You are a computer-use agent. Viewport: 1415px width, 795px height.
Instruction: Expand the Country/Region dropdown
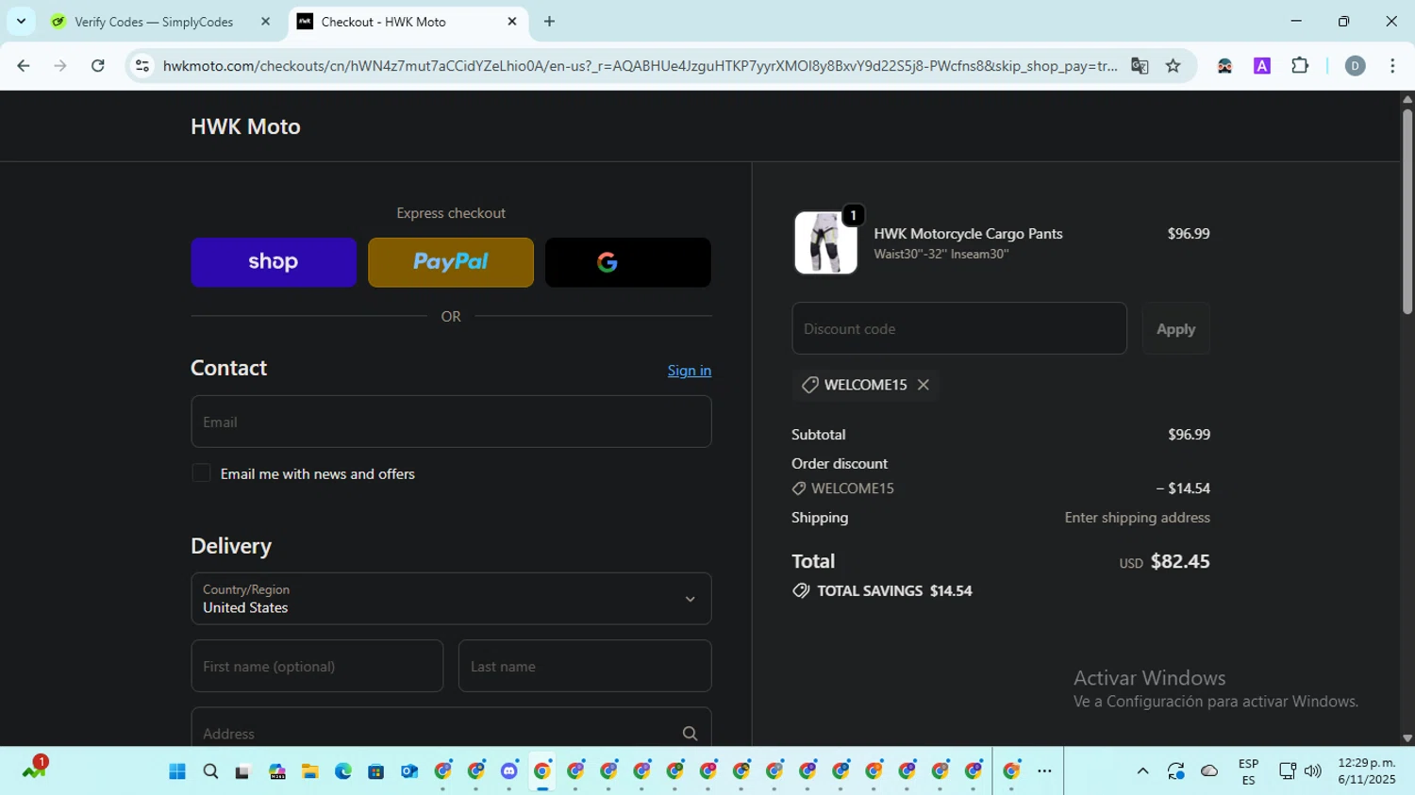[451, 599]
